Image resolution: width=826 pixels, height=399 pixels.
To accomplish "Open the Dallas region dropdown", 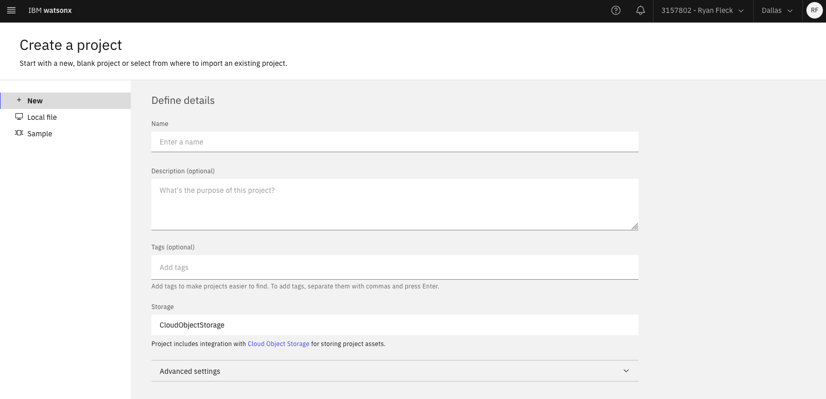I will [777, 10].
